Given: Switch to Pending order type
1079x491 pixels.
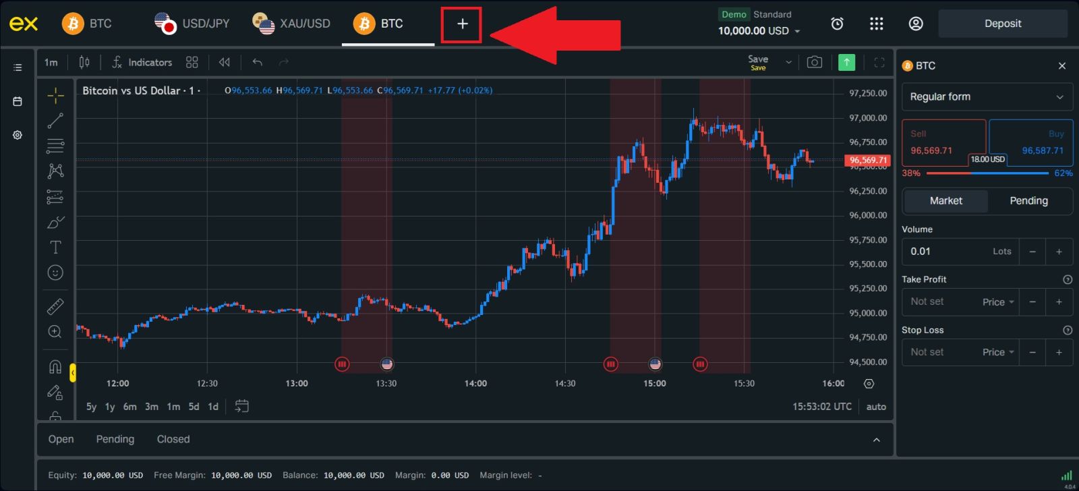Looking at the screenshot, I should click(1028, 201).
